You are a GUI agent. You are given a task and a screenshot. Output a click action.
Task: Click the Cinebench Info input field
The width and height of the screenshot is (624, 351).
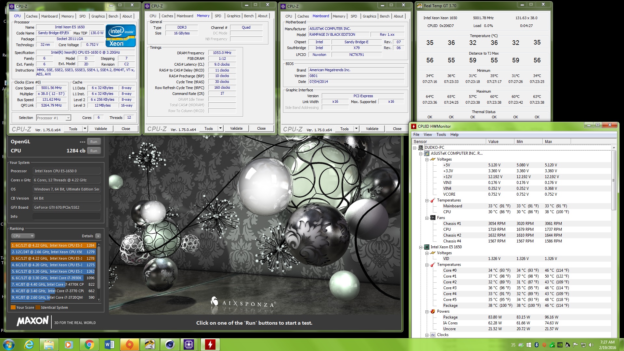tap(67, 216)
